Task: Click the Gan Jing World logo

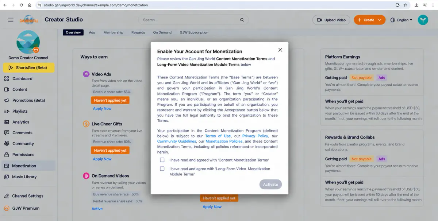Action: click(29, 20)
